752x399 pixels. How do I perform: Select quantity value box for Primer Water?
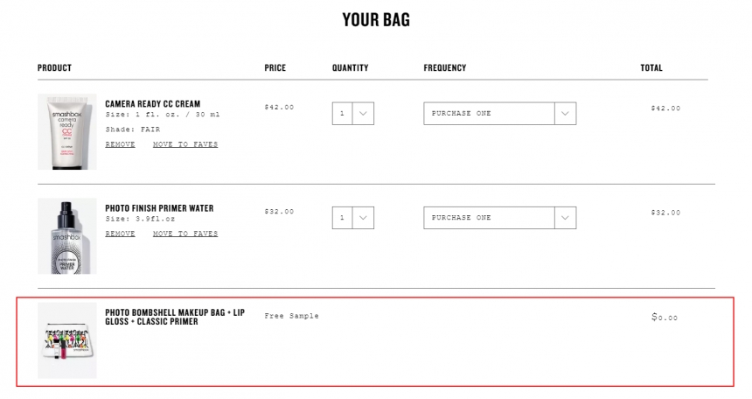click(343, 218)
